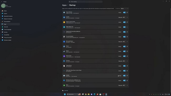This screenshot has height=96, width=171.
Task: Click the Focusrite Notifier app icon
Action: click(64, 37)
